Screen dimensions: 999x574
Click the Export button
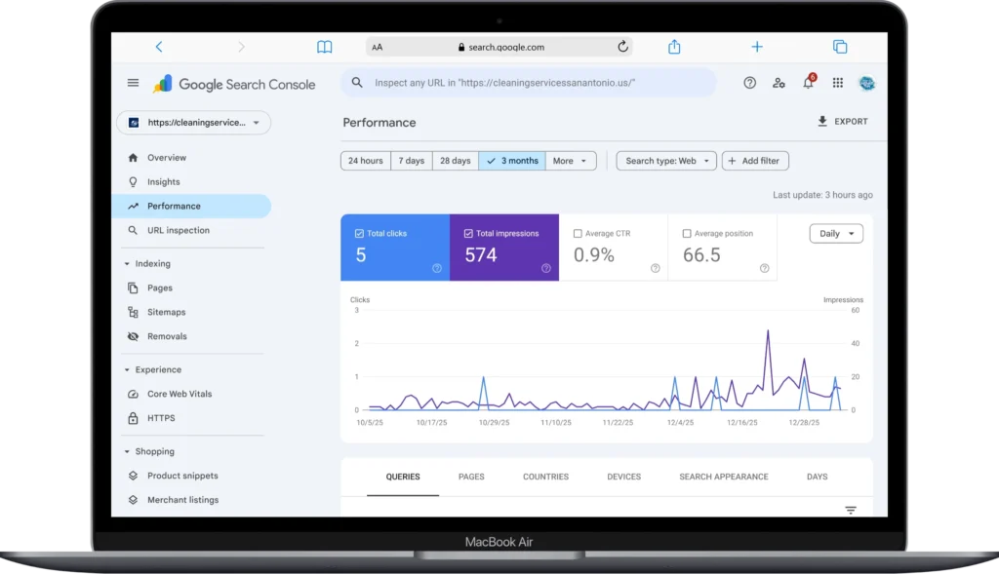(x=842, y=122)
